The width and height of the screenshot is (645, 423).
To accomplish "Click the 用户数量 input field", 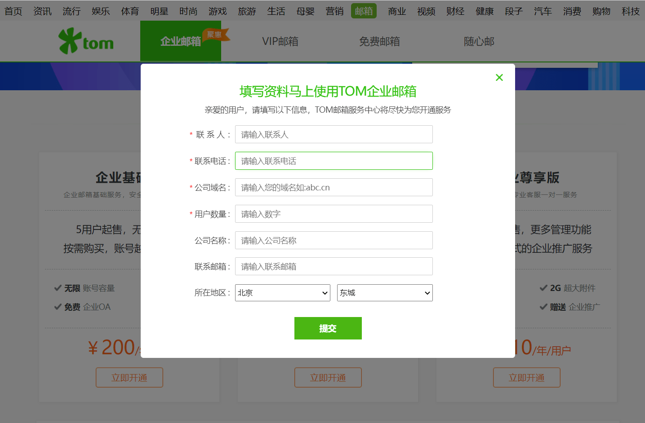I will pos(334,214).
